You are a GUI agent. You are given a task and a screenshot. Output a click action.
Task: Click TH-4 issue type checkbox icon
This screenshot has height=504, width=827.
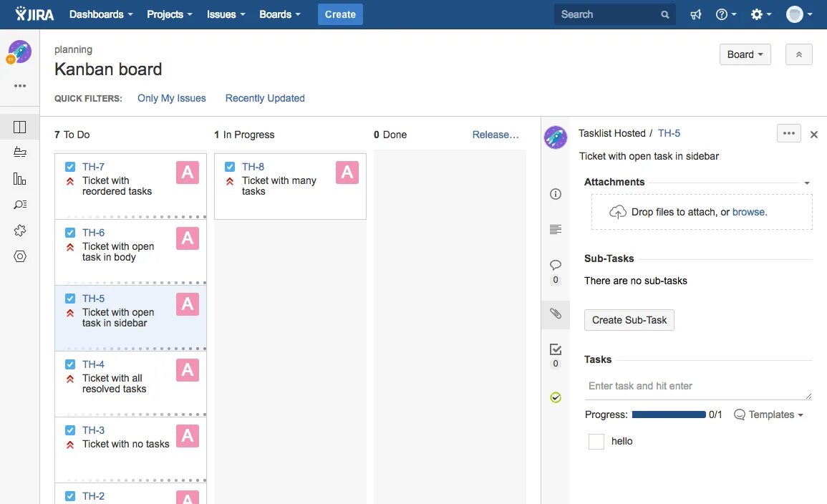[70, 364]
